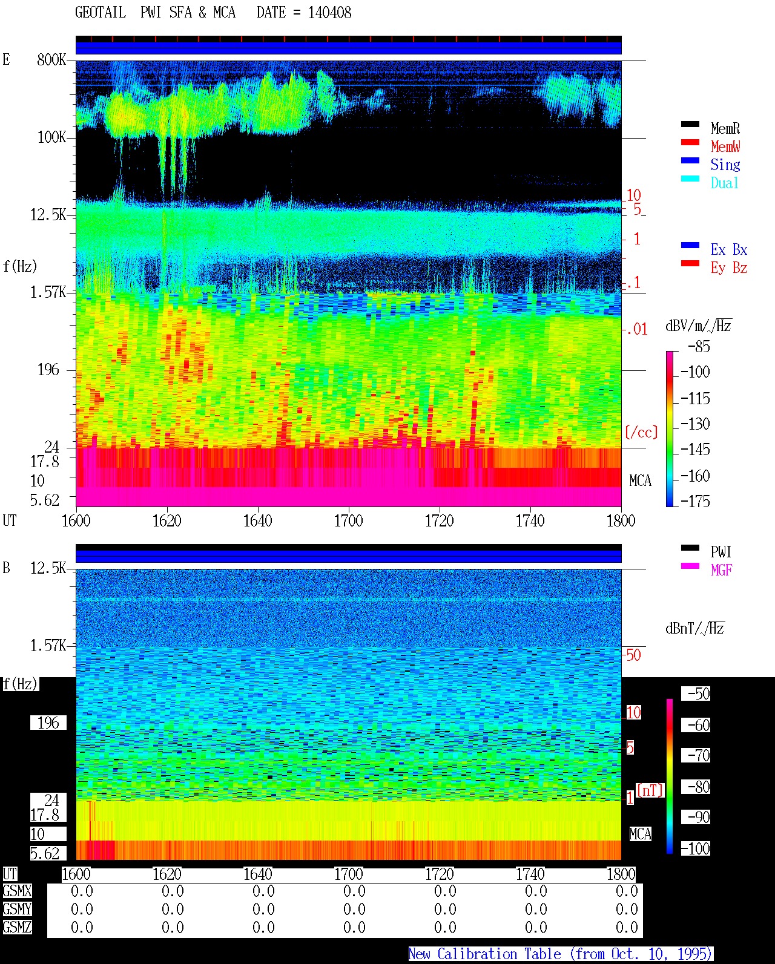The image size is (775, 964).
Task: Click the blue status bar above the B panel
Action: pyautogui.click(x=348, y=556)
